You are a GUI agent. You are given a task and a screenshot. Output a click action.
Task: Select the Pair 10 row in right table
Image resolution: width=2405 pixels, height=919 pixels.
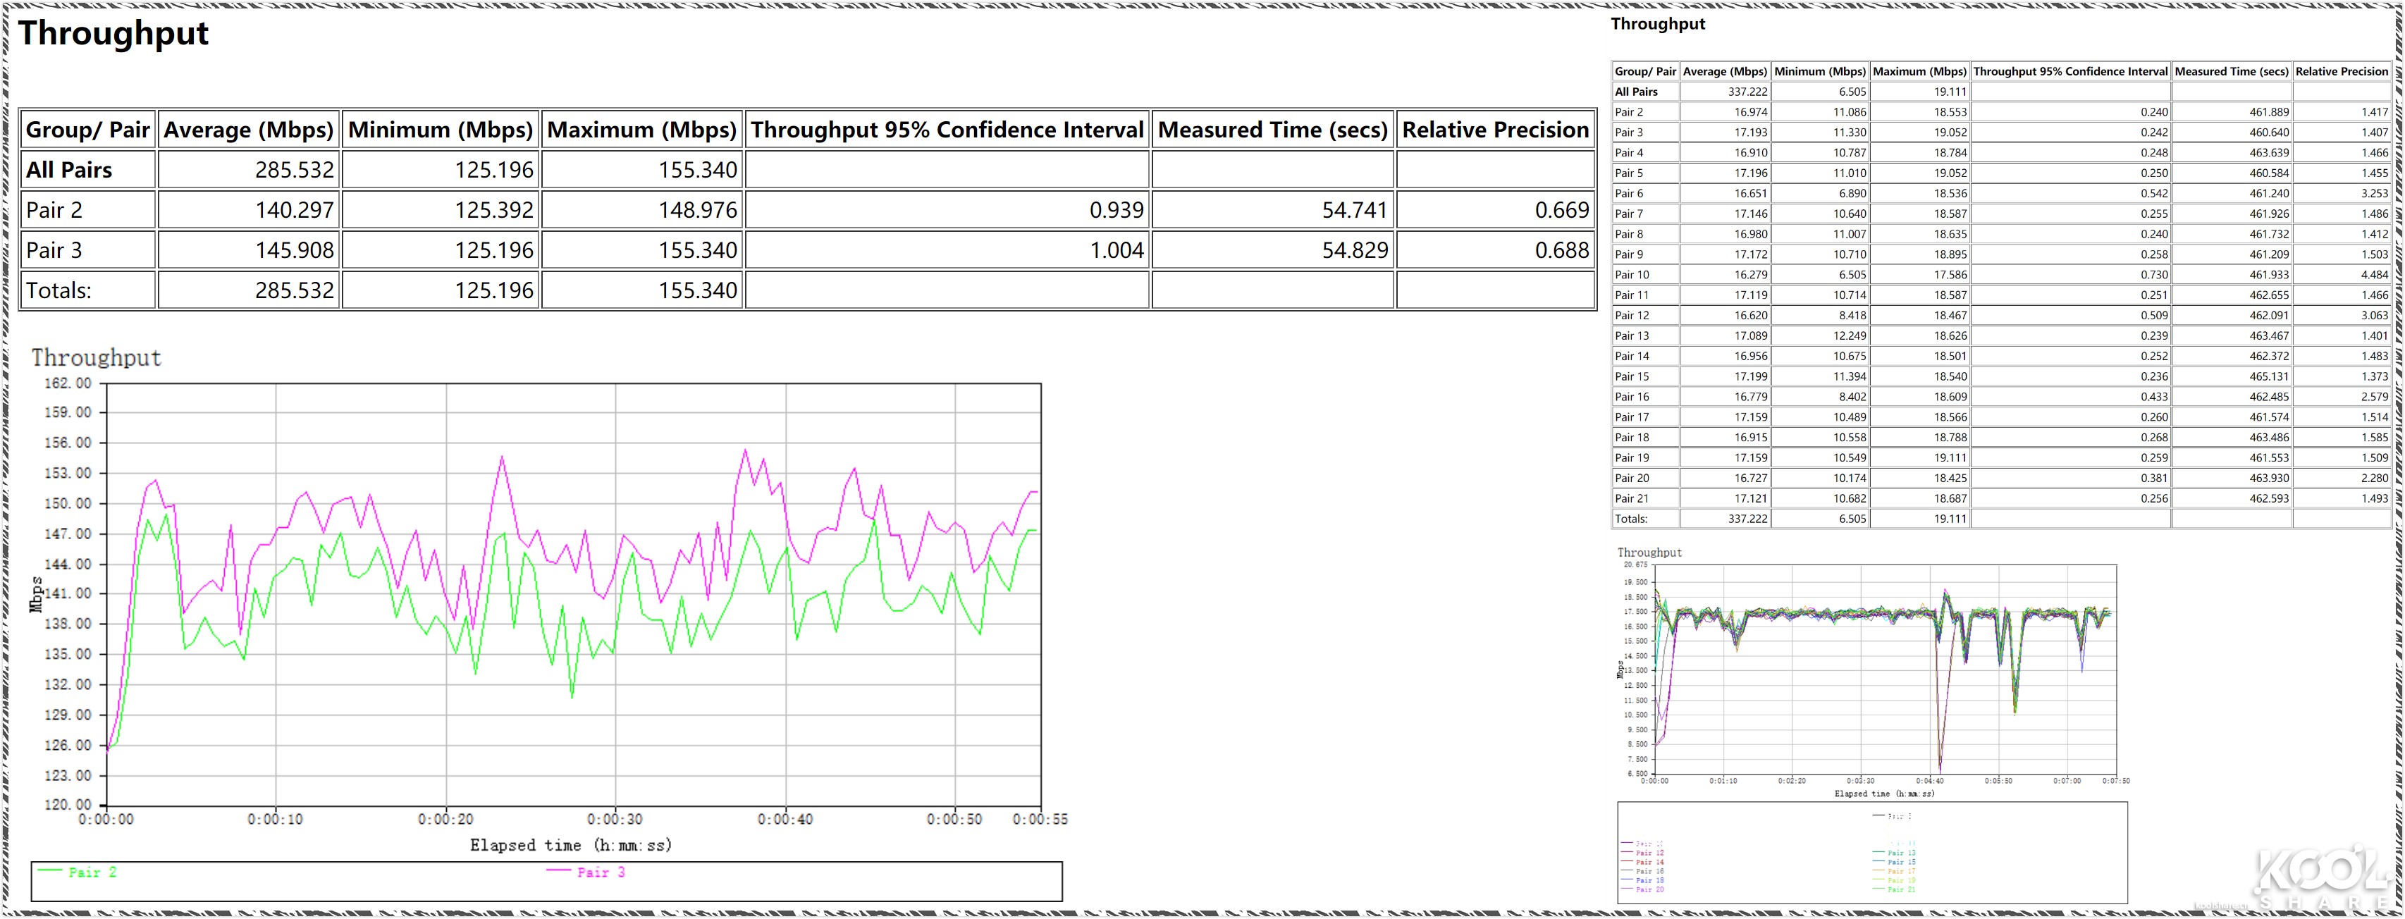pos(1632,275)
